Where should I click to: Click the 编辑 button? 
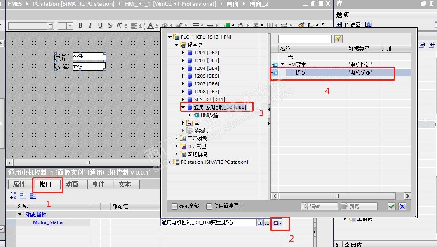[x=319, y=206]
